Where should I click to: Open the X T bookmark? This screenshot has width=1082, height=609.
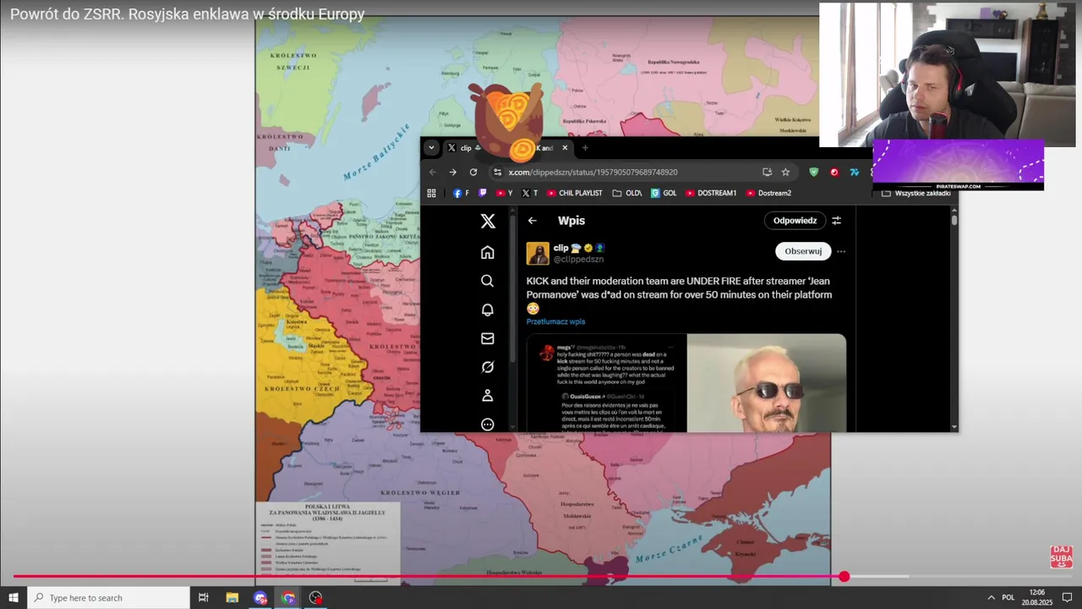point(529,193)
